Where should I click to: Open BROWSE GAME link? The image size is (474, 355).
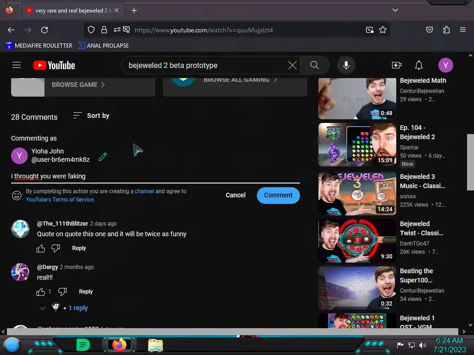[x=78, y=85]
